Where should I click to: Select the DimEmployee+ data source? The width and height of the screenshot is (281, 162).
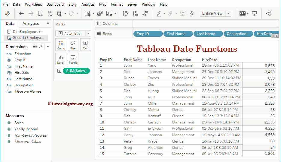coord(25,32)
